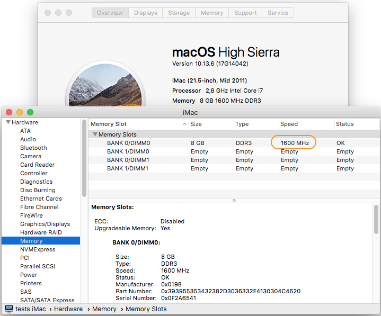Viewport: 381px width, 316px height.
Task: Select Audio in the sidebar
Action: 28,139
